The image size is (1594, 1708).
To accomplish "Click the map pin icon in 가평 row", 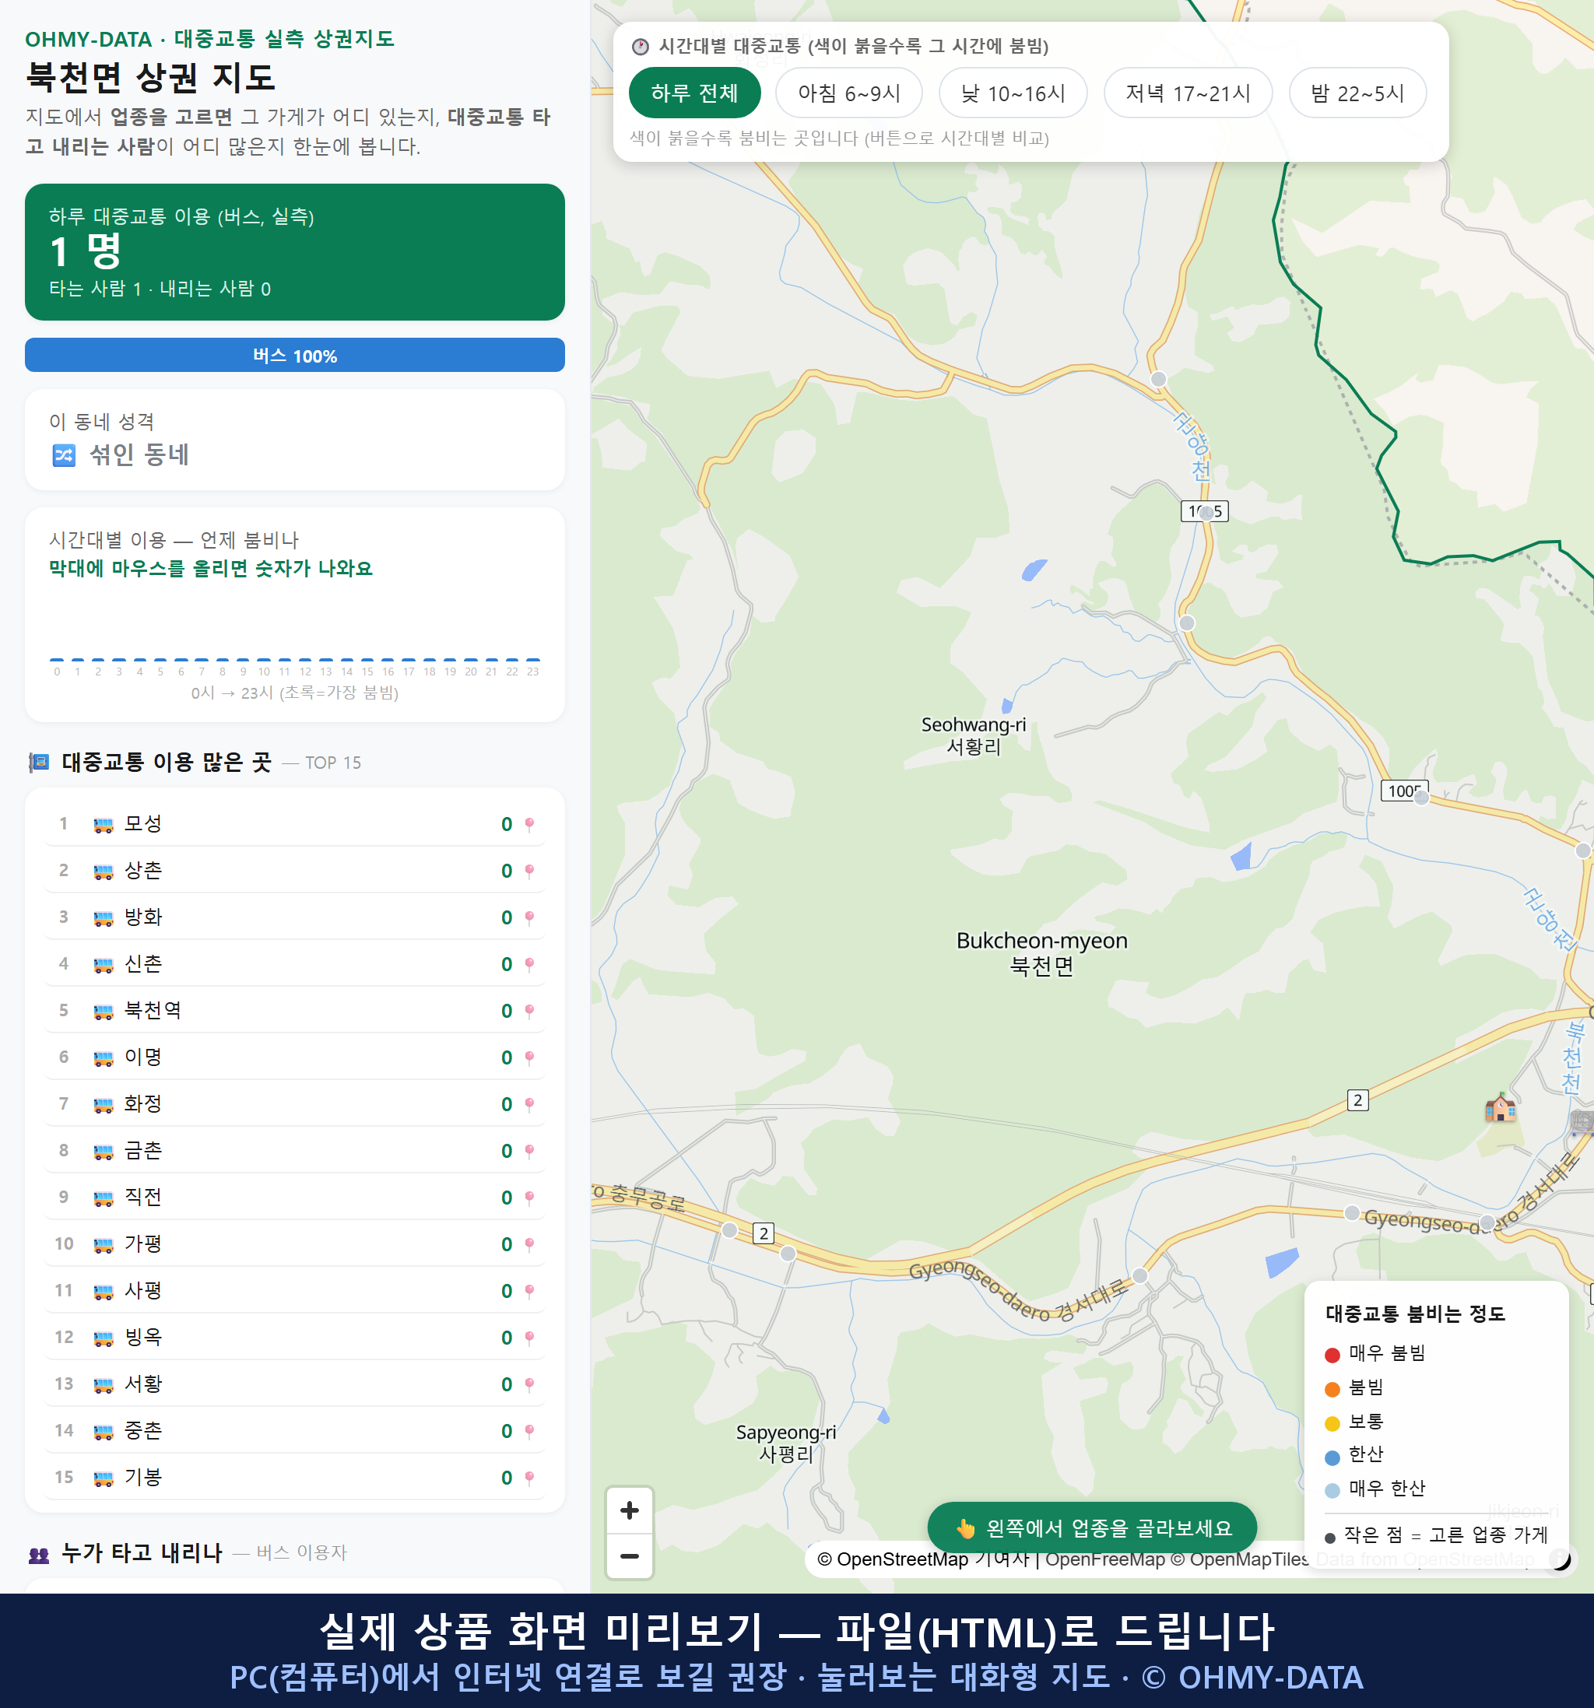I will click(529, 1244).
